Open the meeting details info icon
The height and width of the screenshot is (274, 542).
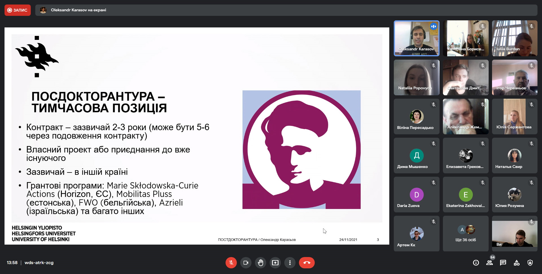coord(476,263)
